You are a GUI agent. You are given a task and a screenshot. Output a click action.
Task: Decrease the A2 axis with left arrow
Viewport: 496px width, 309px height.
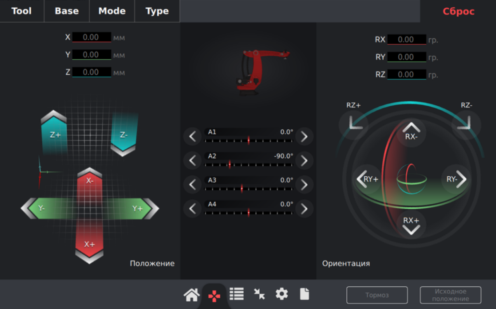[x=192, y=161]
